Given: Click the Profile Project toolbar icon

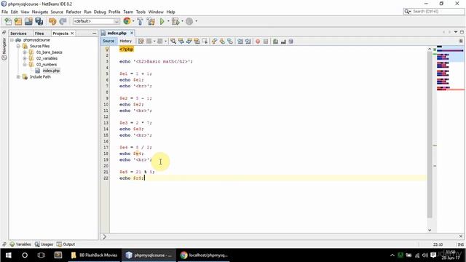Looking at the screenshot, I should (189, 21).
